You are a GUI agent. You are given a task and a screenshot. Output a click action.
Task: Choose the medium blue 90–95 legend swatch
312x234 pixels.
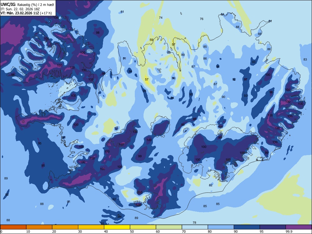click(x=247, y=227)
